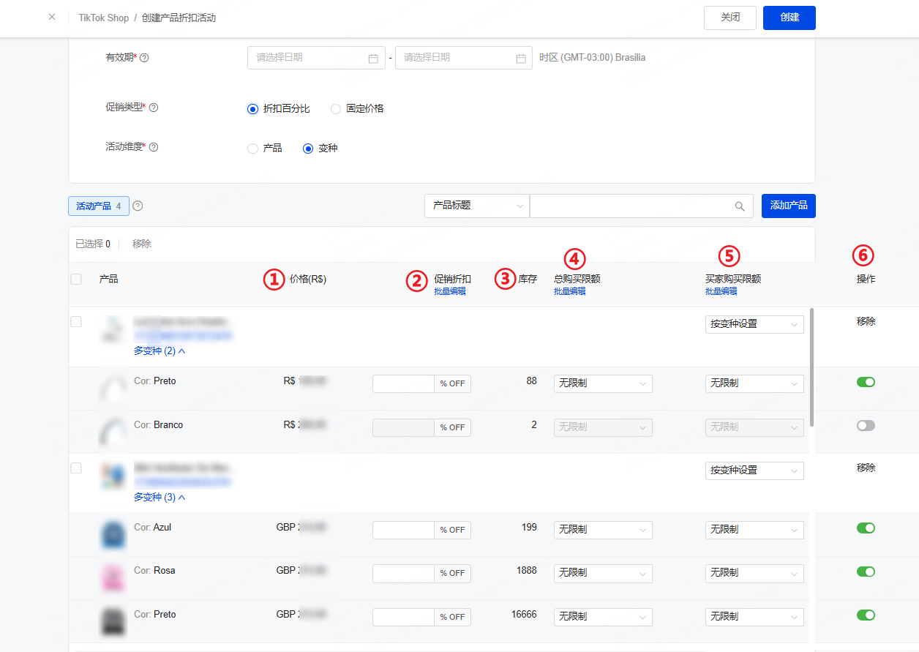The image size is (919, 652).
Task: Click 移除 next to 已选择 0
Action: 142,244
